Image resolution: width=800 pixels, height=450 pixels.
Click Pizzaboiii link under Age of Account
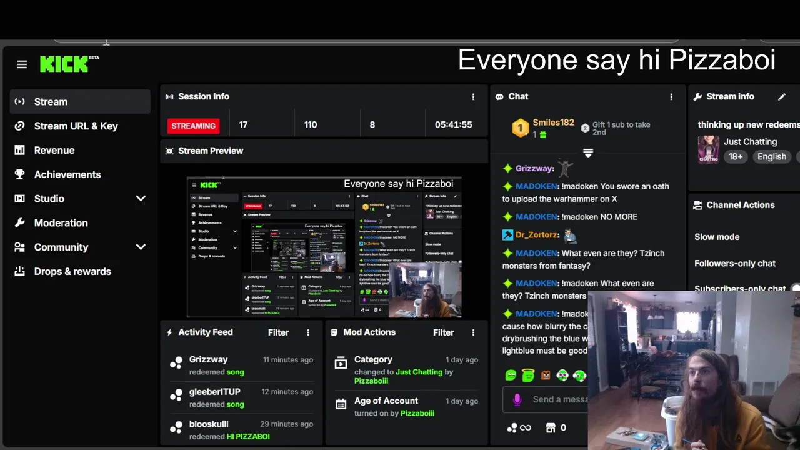[417, 413]
